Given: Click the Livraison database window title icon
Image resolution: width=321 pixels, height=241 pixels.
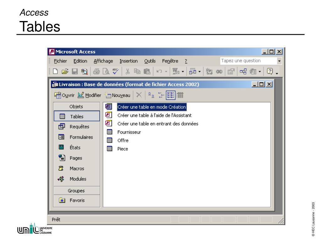Looking at the screenshot, I should coord(55,84).
